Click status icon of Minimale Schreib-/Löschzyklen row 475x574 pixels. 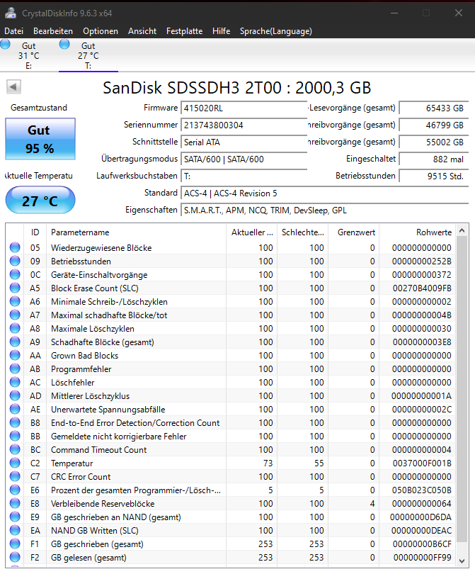tap(15, 301)
